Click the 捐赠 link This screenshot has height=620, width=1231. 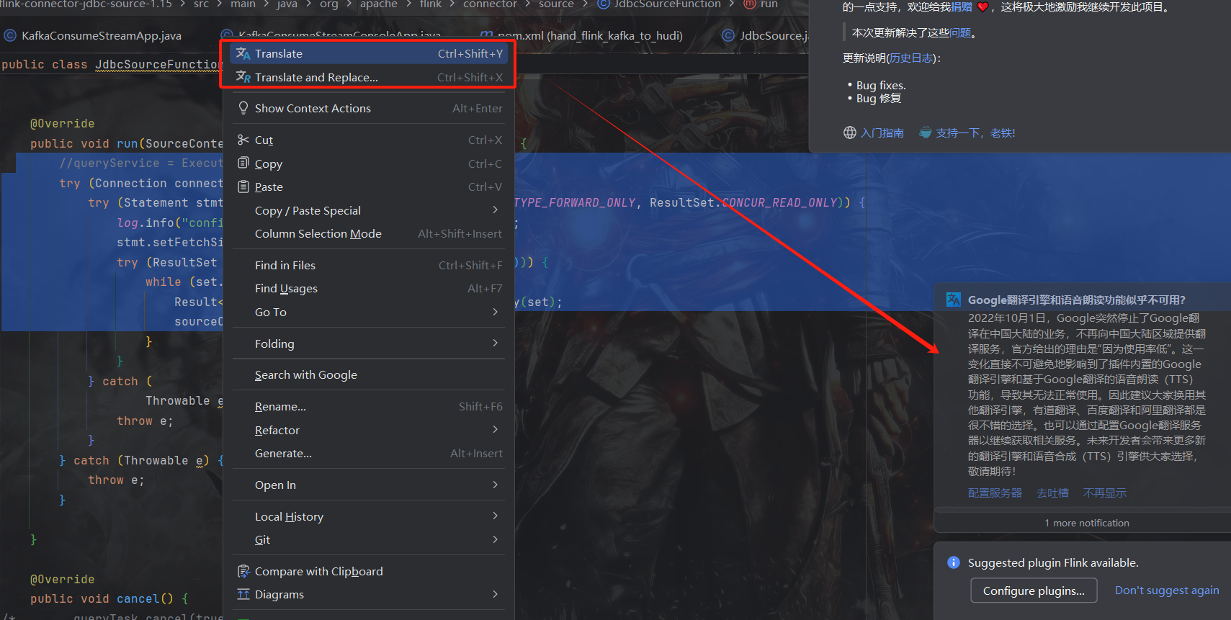coord(962,7)
